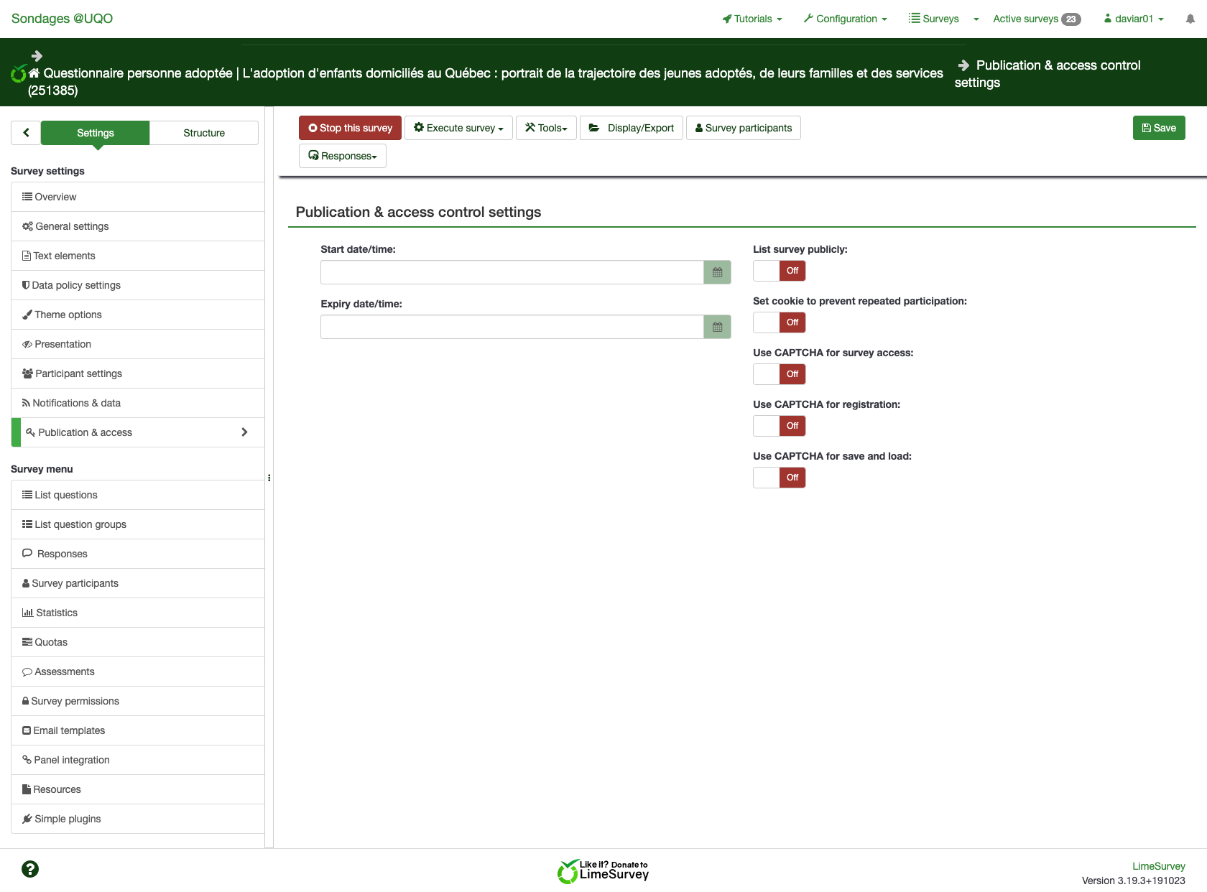Toggle CAPTCHA for survey access
Screen dimensions: 1207x892
(779, 374)
